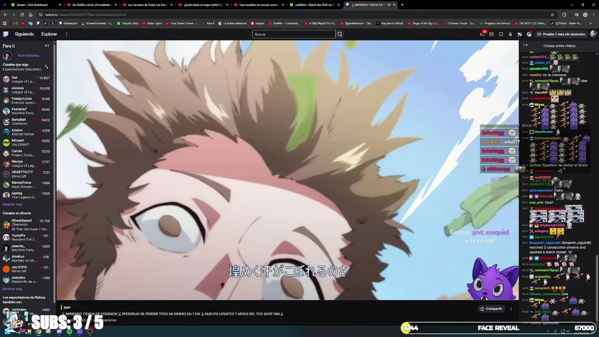599x337 pixels.
Task: Open IShowSpeed channel in live list
Action: tap(26, 225)
